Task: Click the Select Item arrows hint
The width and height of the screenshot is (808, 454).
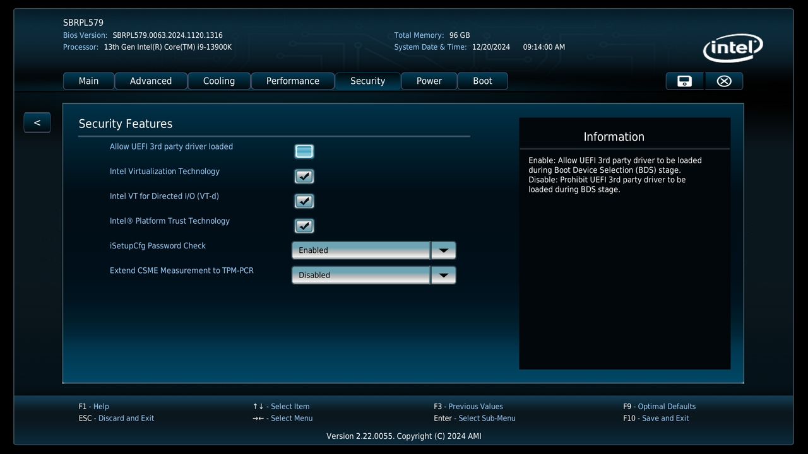Action: click(x=281, y=407)
